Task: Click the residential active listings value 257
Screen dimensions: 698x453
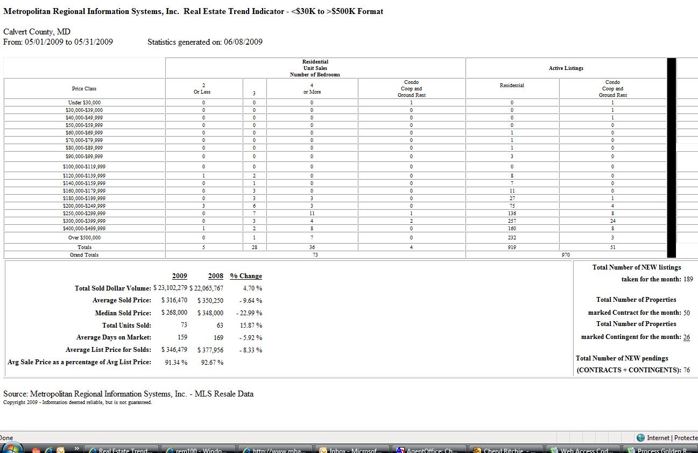Action: (512, 221)
